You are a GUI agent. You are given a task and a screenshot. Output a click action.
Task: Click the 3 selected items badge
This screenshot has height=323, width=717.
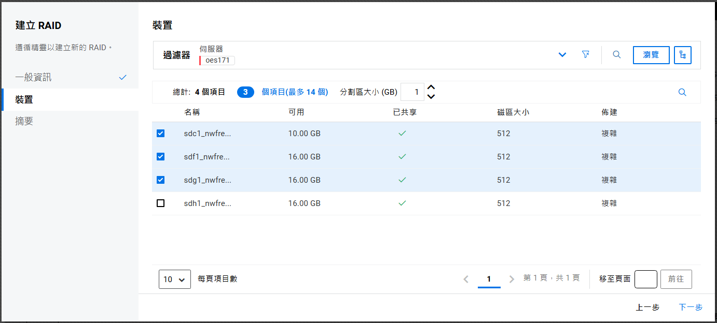pos(245,92)
